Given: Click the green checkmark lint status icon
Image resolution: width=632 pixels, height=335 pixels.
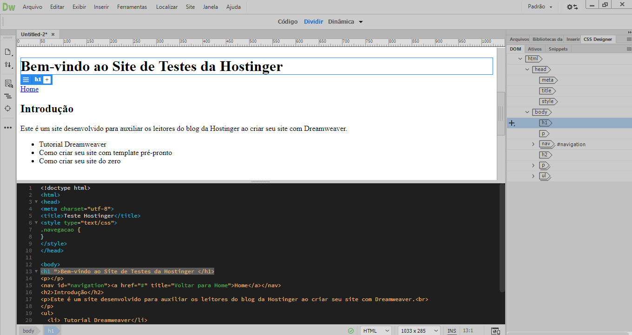Looking at the screenshot, I should coord(351,331).
